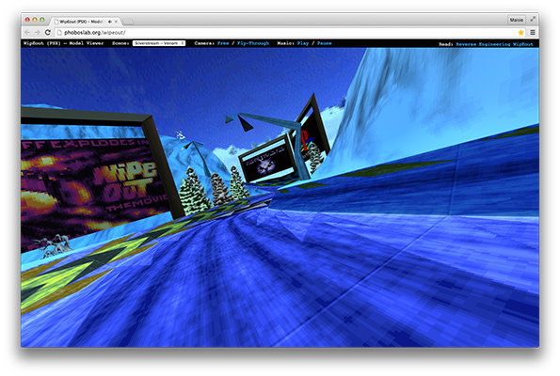Open the Scene dropdown showing Silverstream Venom
This screenshot has height=376, width=560.
pos(159,43)
